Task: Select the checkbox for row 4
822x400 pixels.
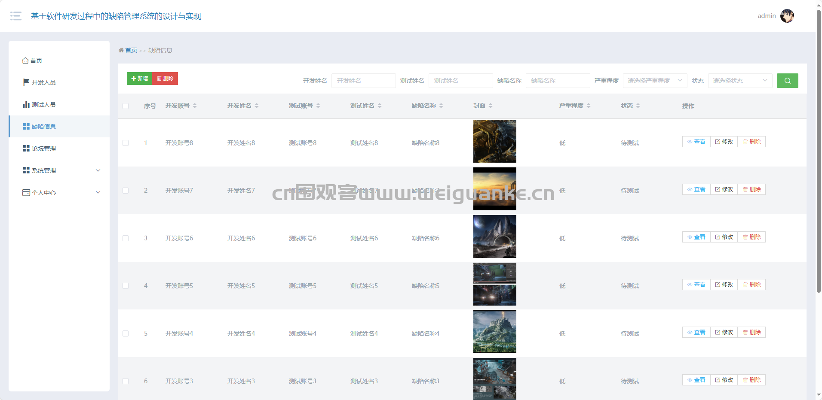Action: (126, 286)
